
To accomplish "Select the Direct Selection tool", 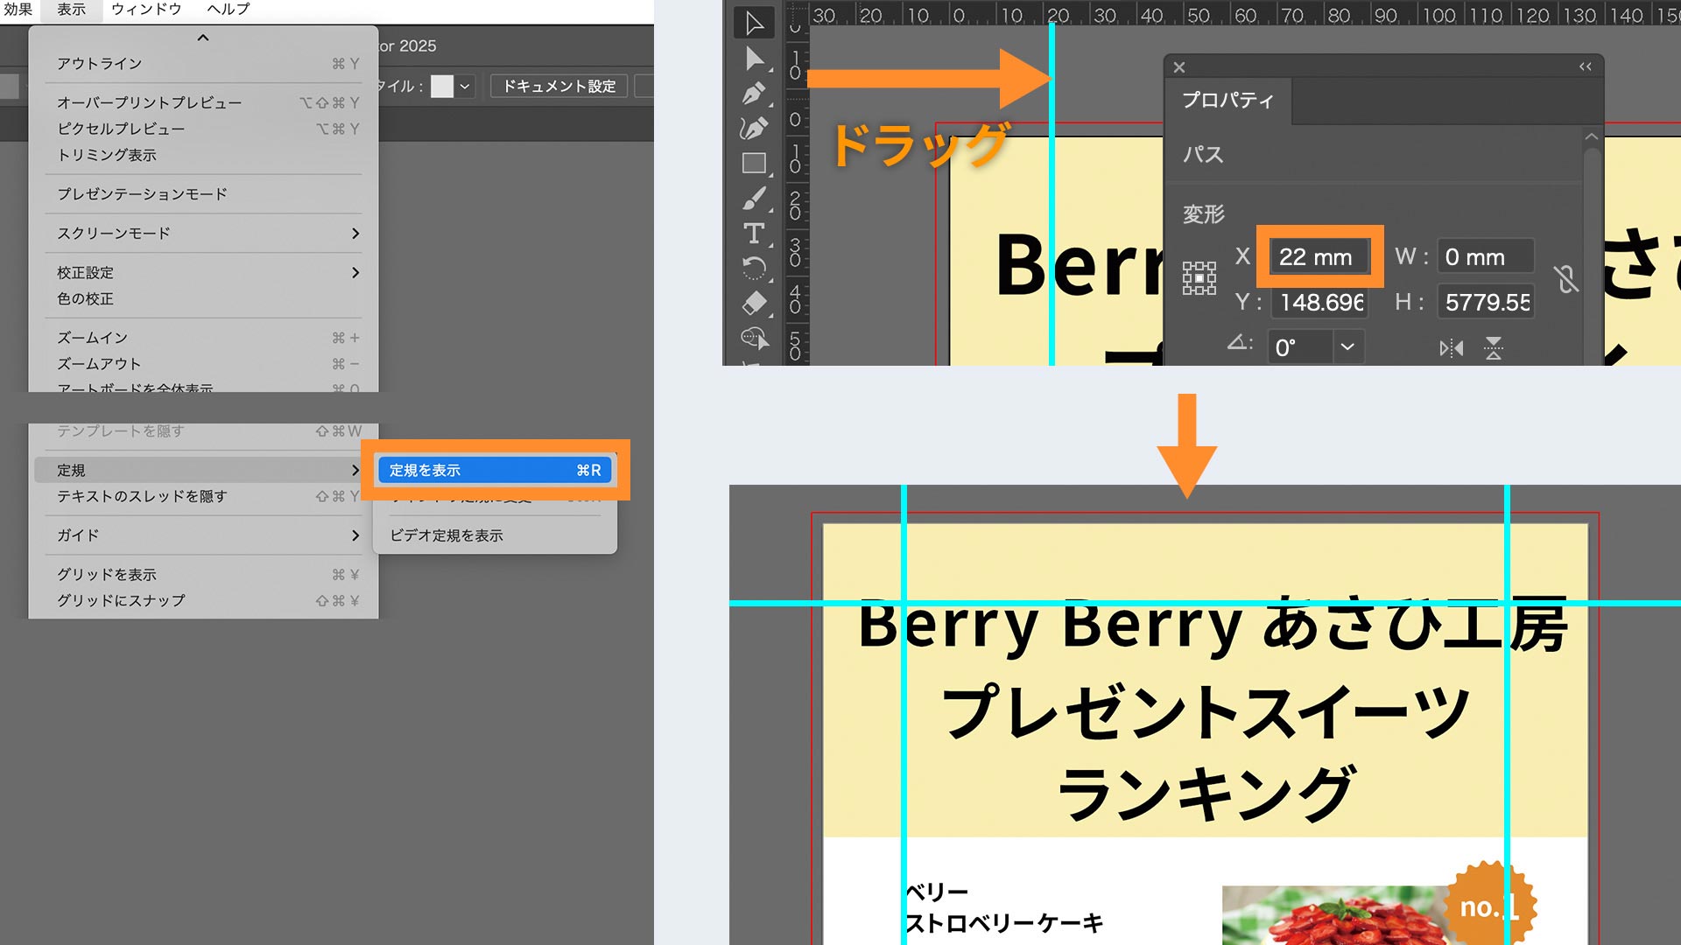I will (754, 59).
